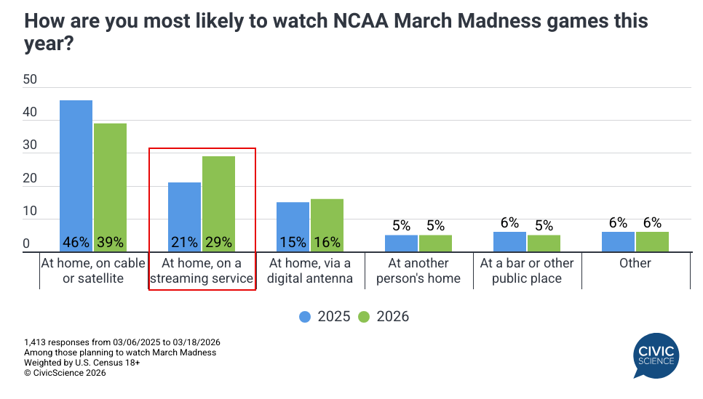Select the blue 46% cable bar
Viewport: 703px width, 399px height.
[x=76, y=176]
